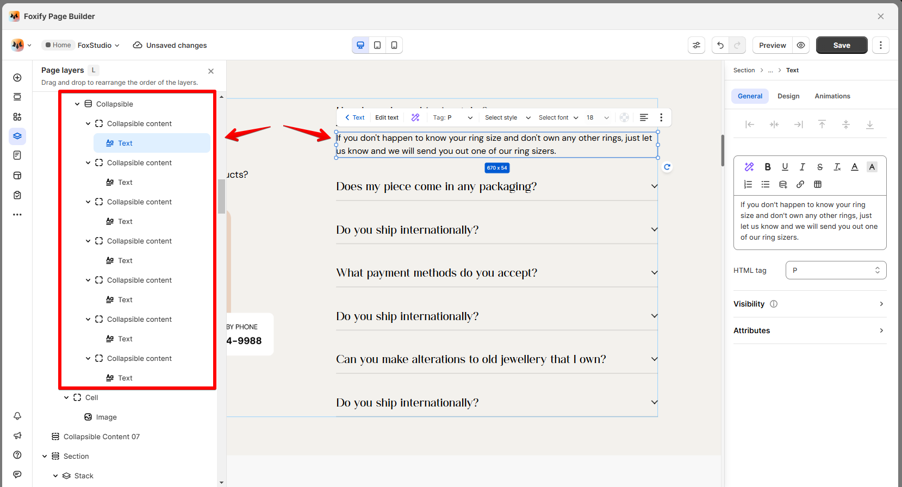Apply strikethrough formatting in the editor panel
The width and height of the screenshot is (902, 487).
[x=820, y=167]
